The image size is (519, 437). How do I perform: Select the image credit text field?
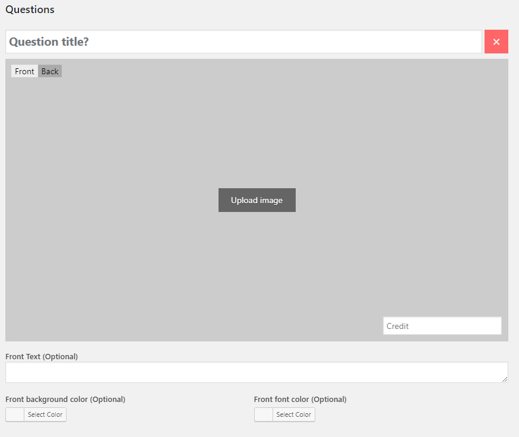tap(442, 326)
